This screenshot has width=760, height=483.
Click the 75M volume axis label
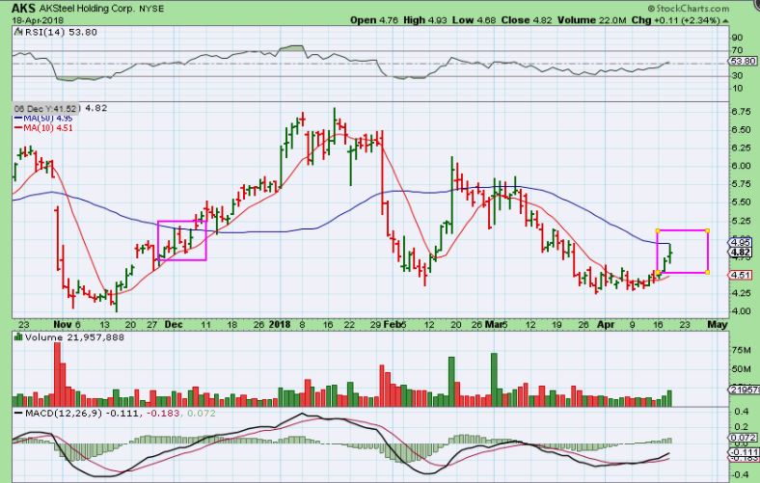tap(742, 350)
